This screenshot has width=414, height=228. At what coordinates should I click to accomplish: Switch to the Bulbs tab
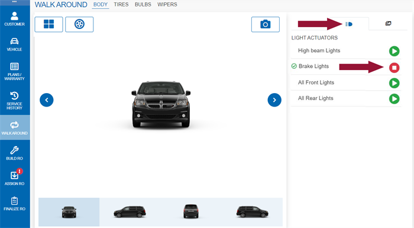[x=143, y=5]
